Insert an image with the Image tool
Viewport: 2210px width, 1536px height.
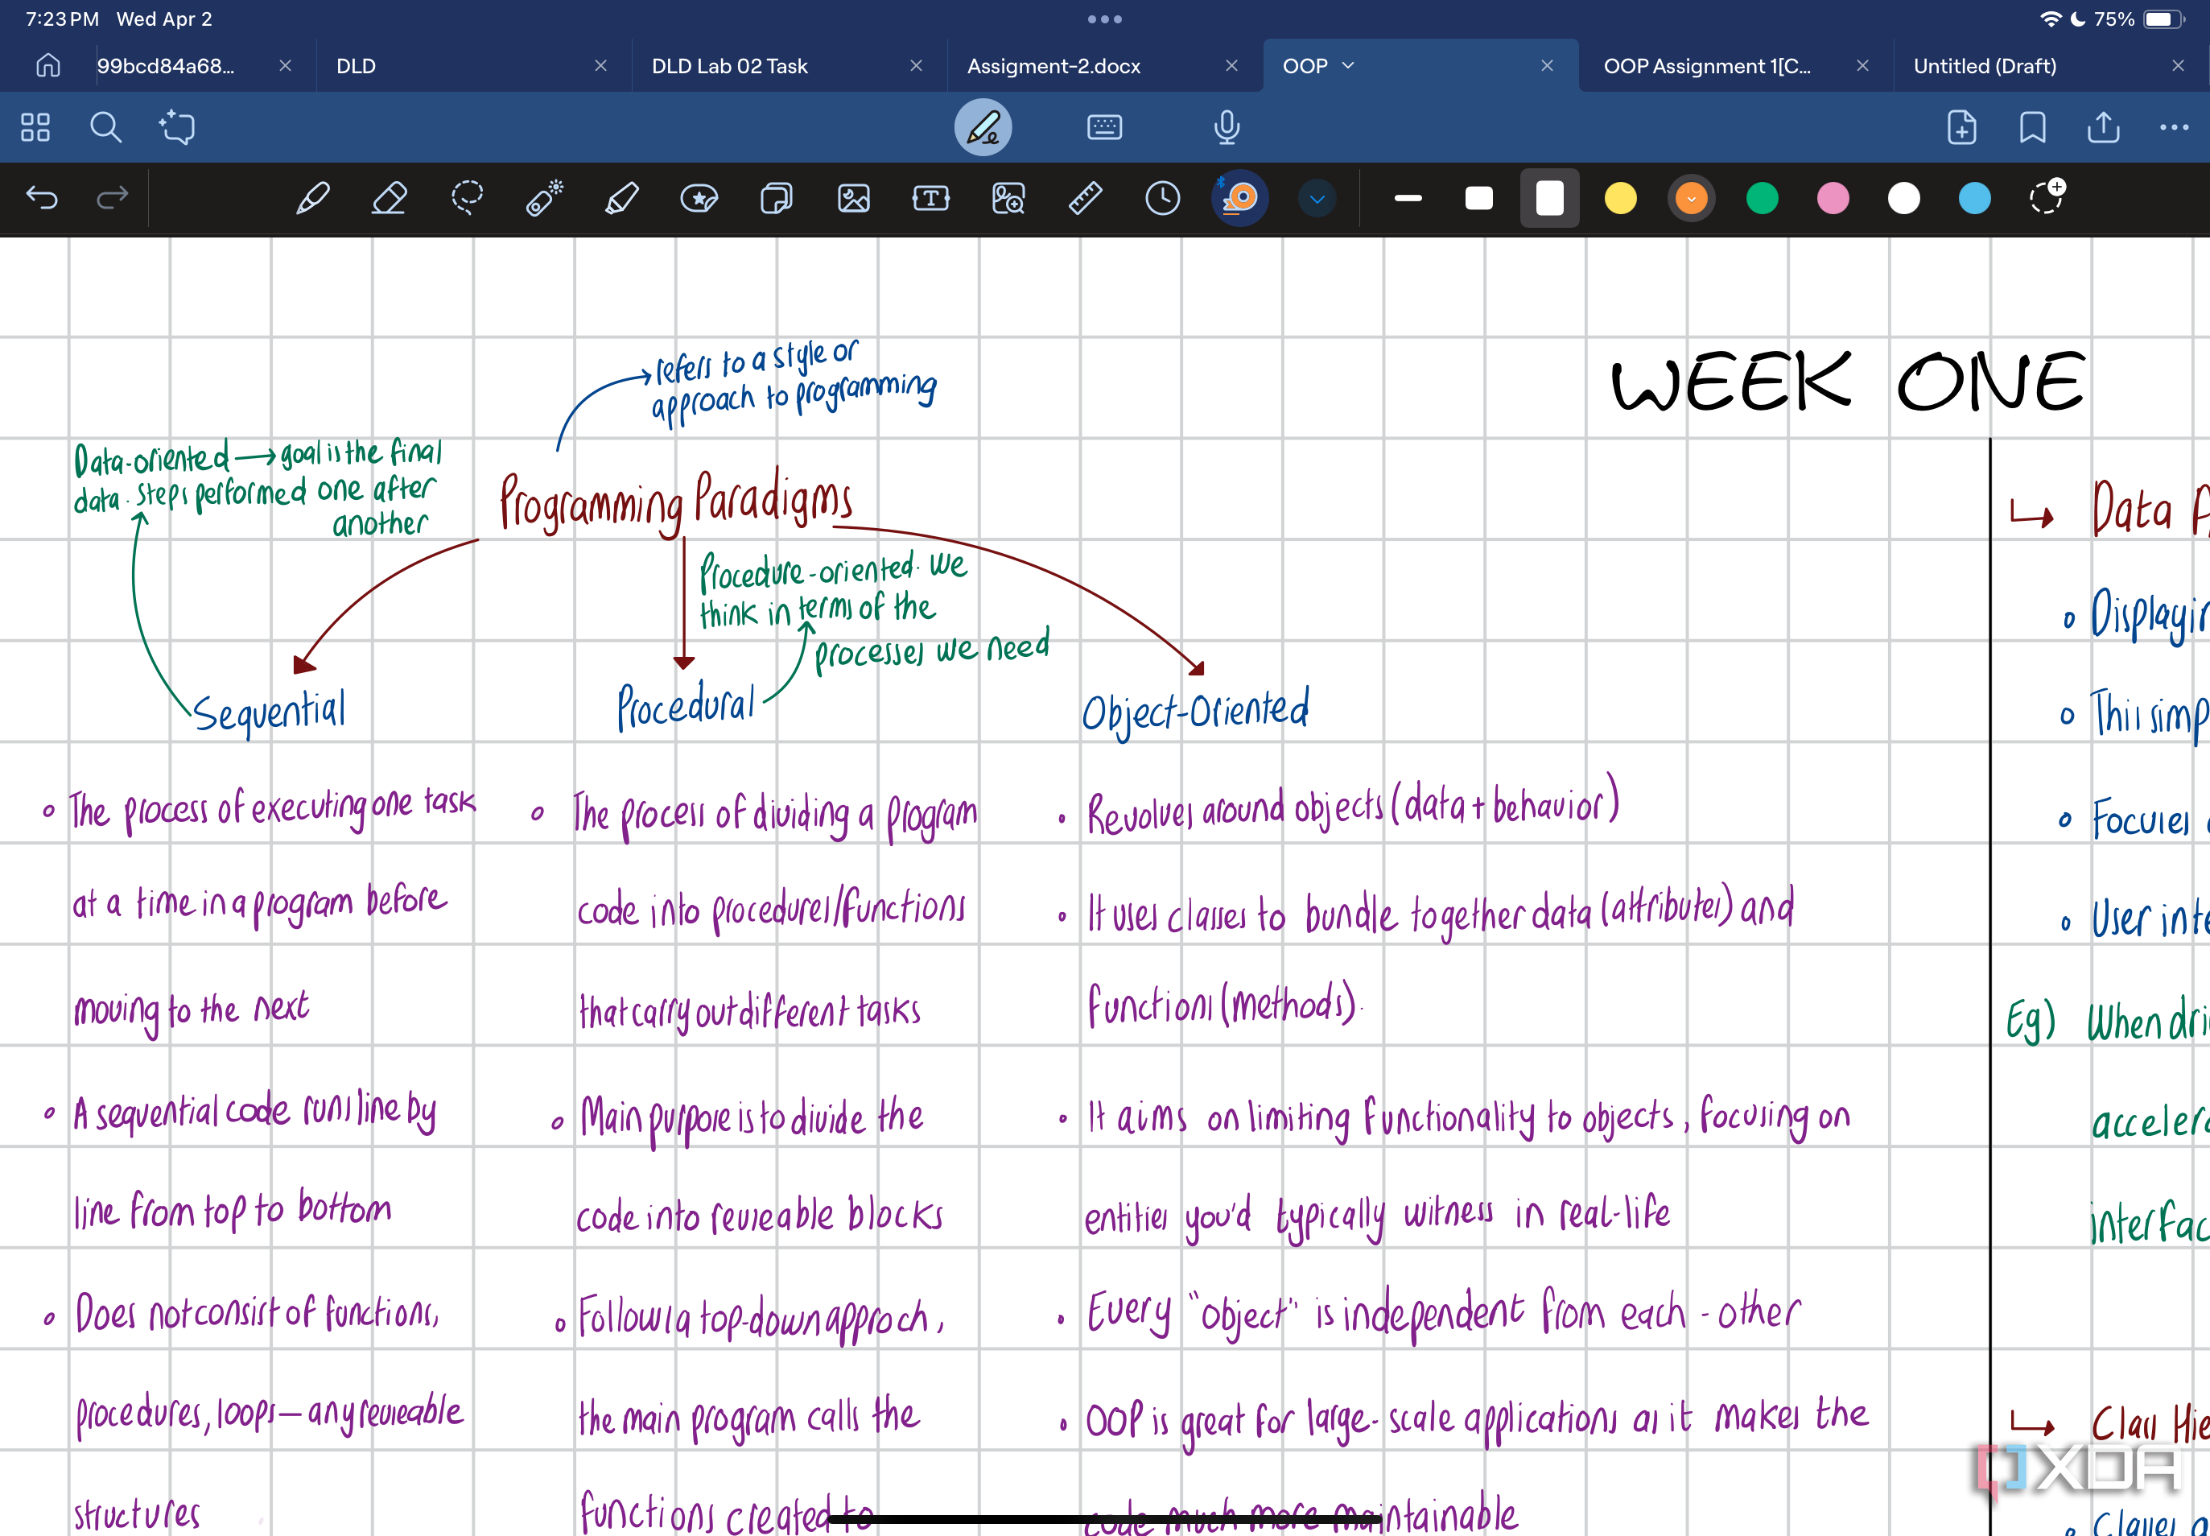[855, 198]
